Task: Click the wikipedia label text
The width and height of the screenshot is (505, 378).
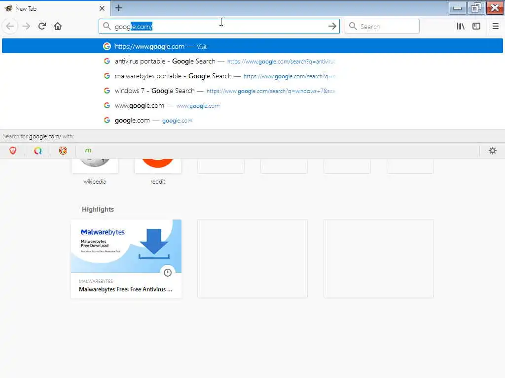Action: (95, 181)
